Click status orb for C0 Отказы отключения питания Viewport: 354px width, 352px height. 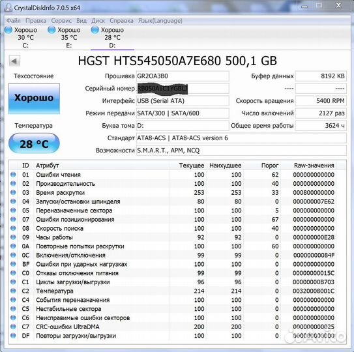(x=13, y=273)
